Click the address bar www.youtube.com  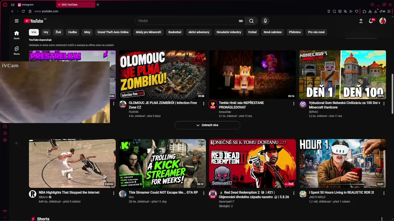coord(46,11)
